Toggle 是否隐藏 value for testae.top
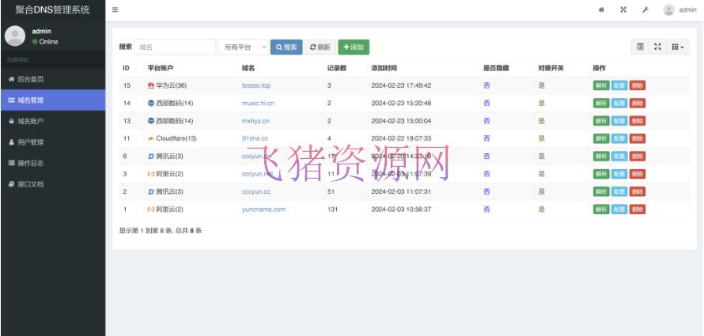 pos(486,85)
